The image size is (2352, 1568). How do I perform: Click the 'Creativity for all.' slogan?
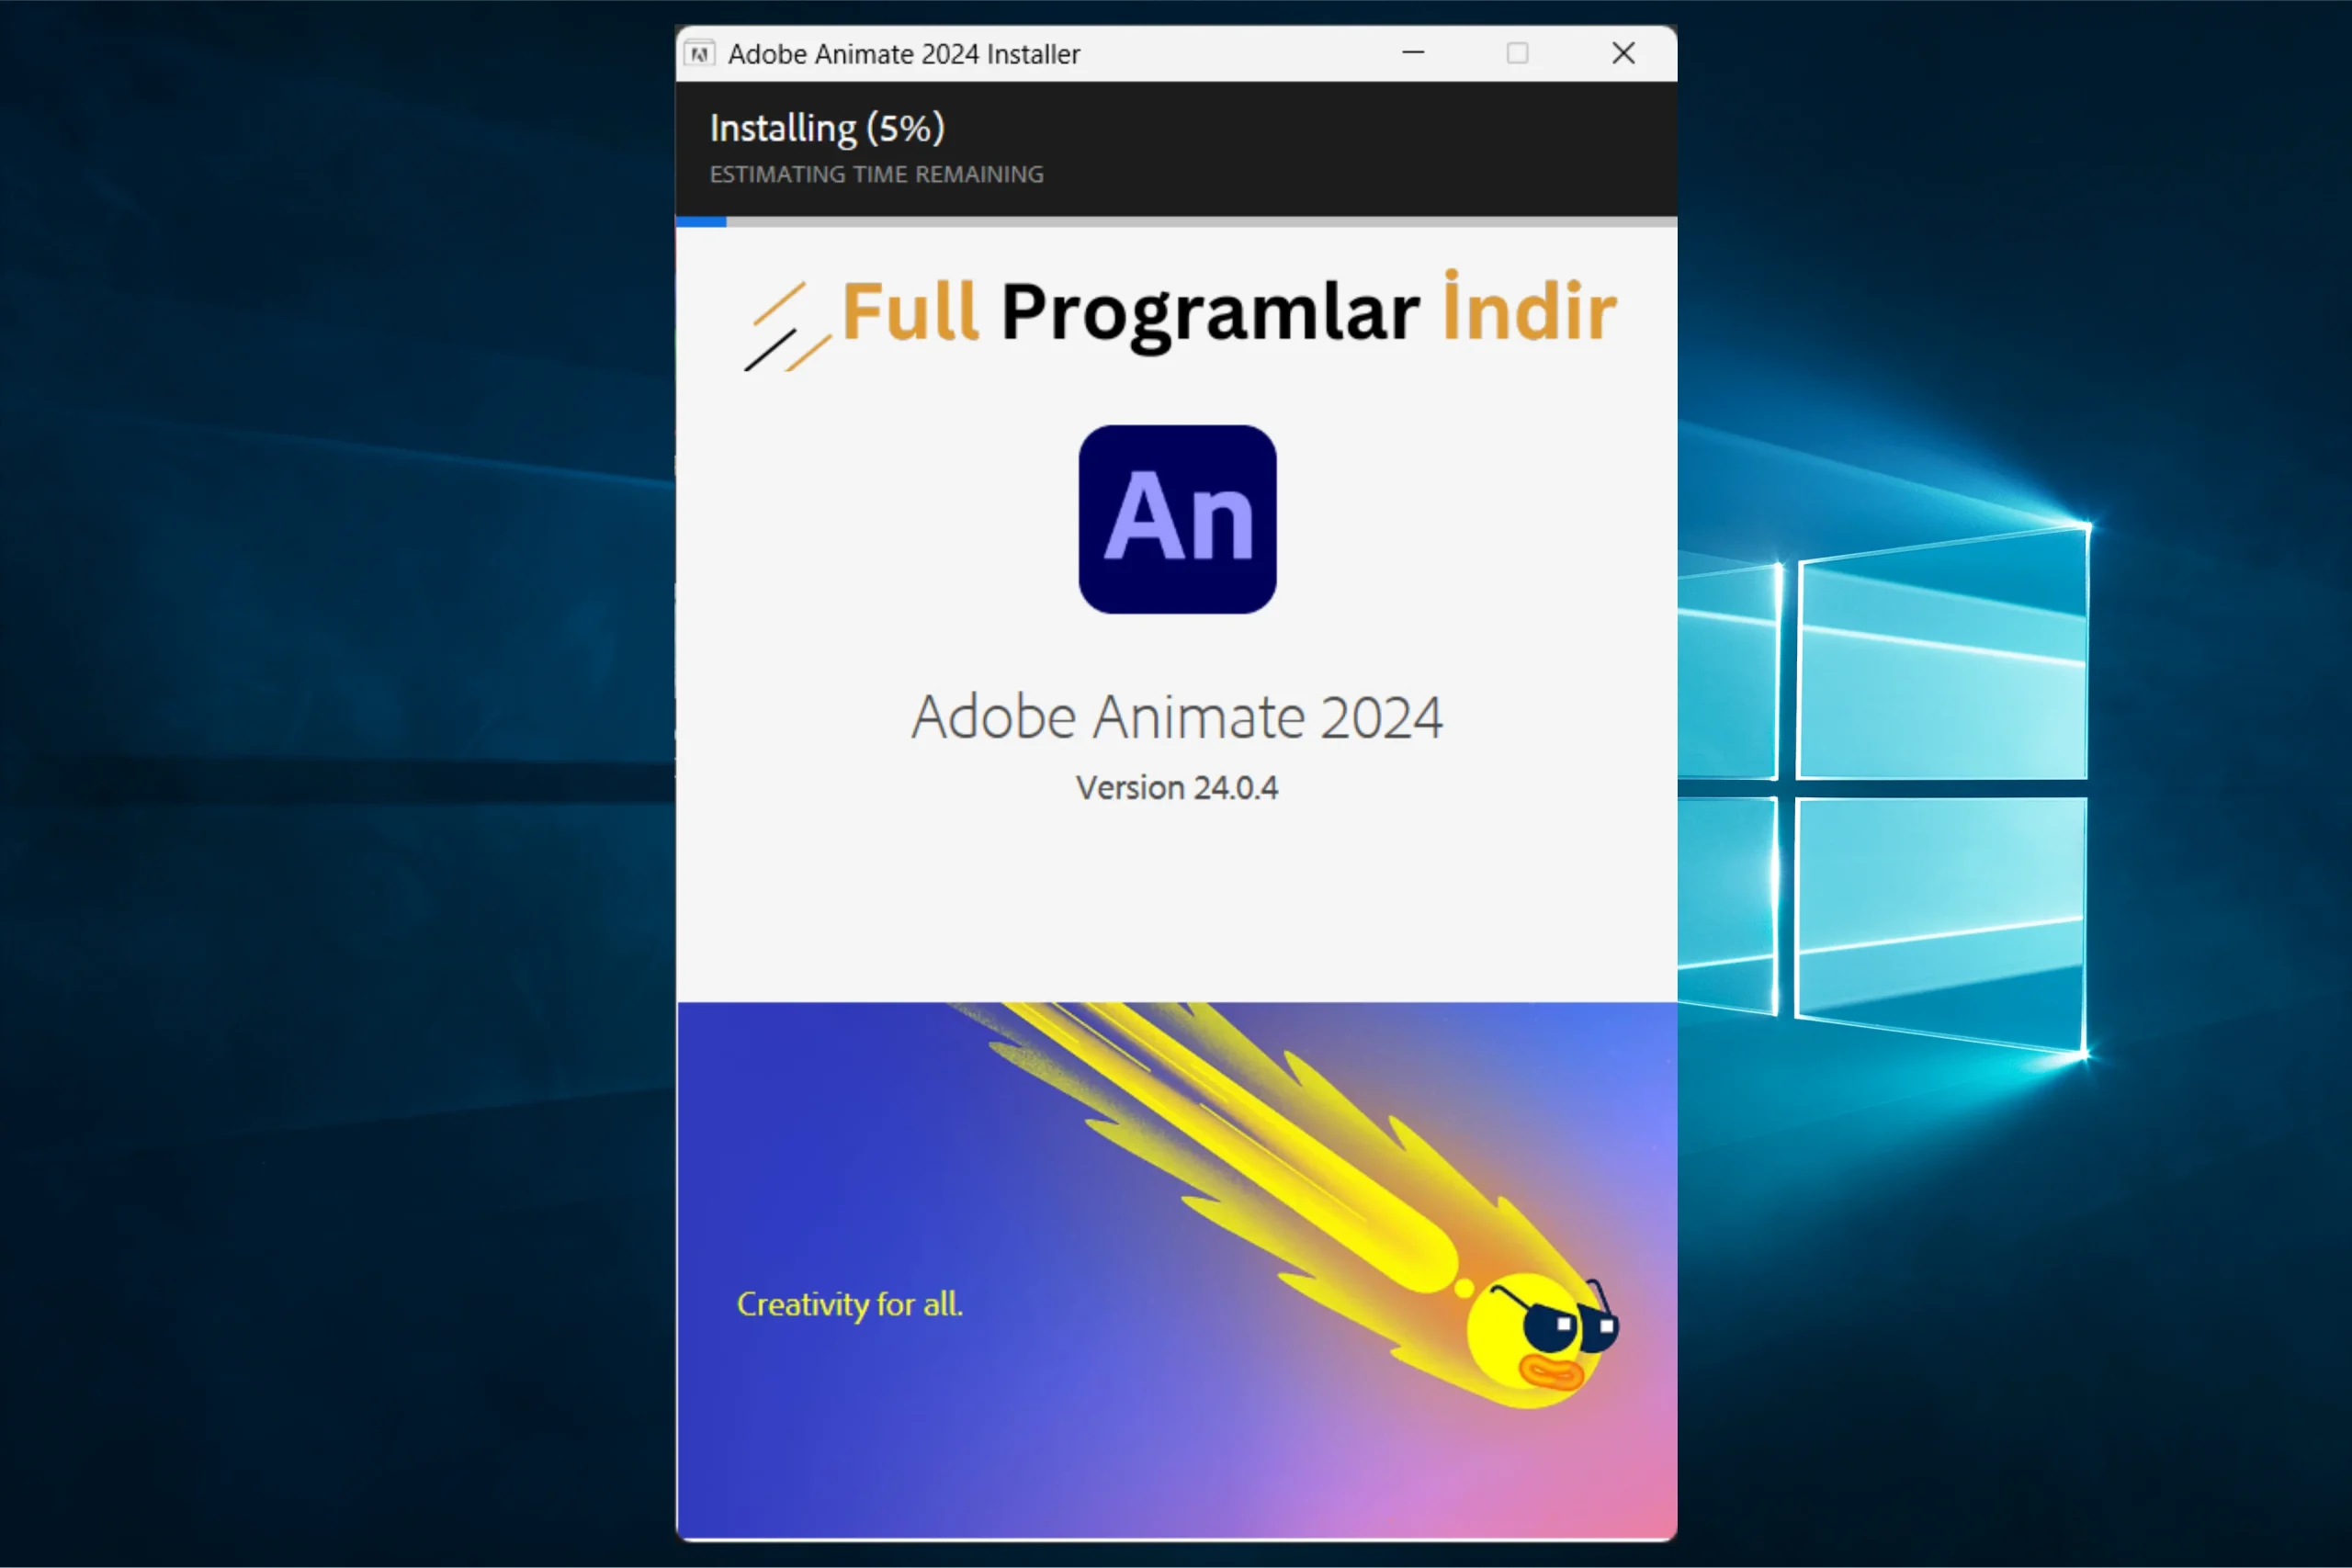[x=850, y=1305]
